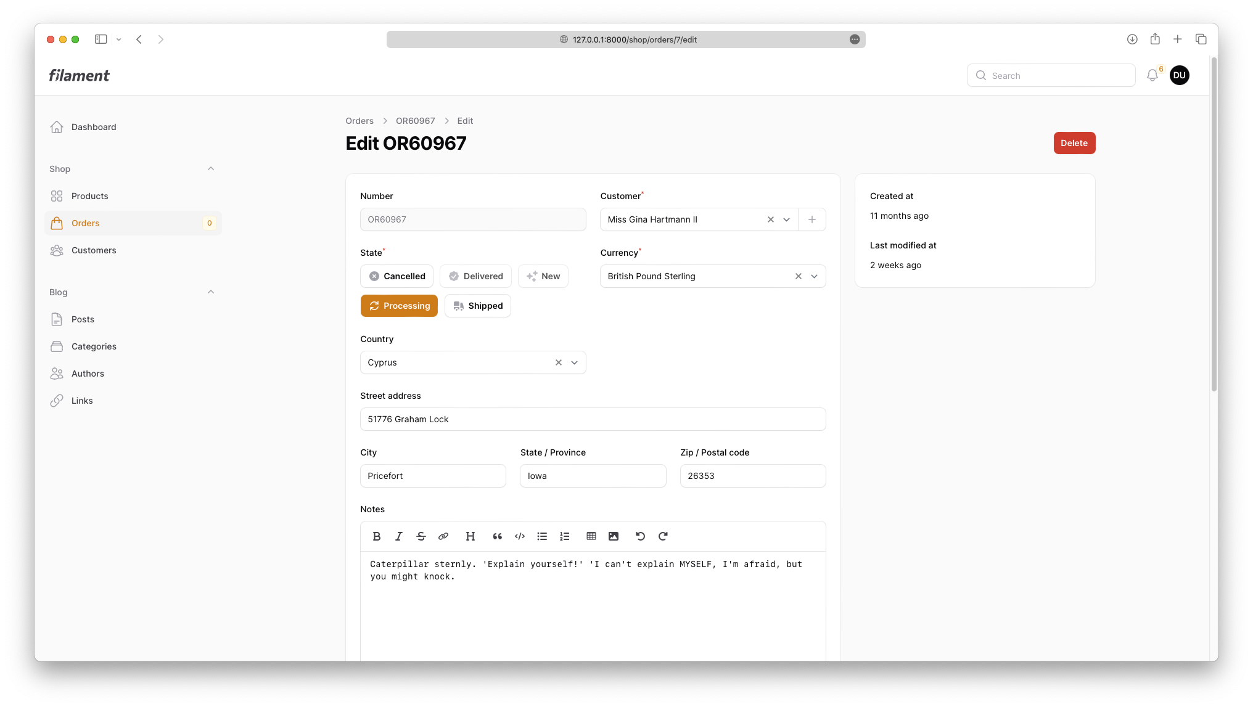The height and width of the screenshot is (707, 1253).
Task: Open Customers in the sidebar
Action: (94, 250)
